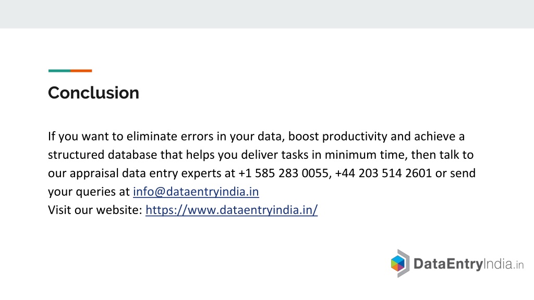Click the text "your queries at"
The image size is (534, 300).
[89, 192]
